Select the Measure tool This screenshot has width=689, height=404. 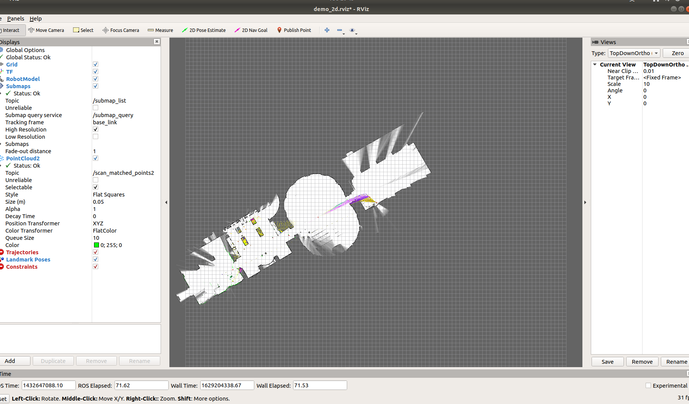160,30
